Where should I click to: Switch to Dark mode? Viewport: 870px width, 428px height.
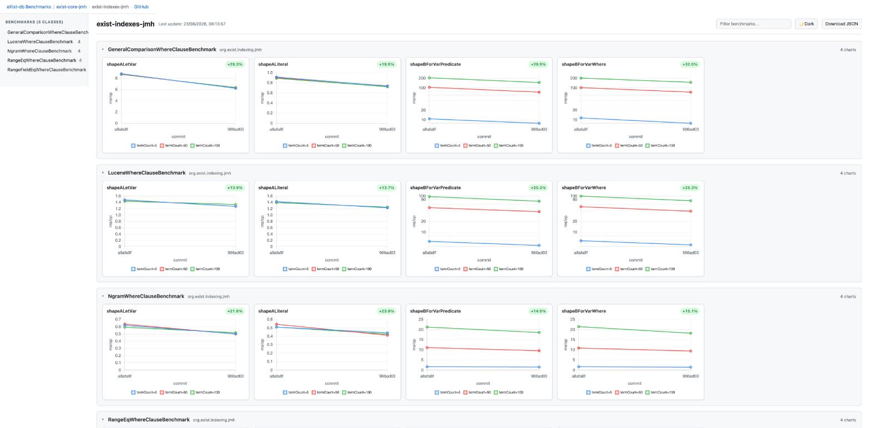[x=806, y=24]
